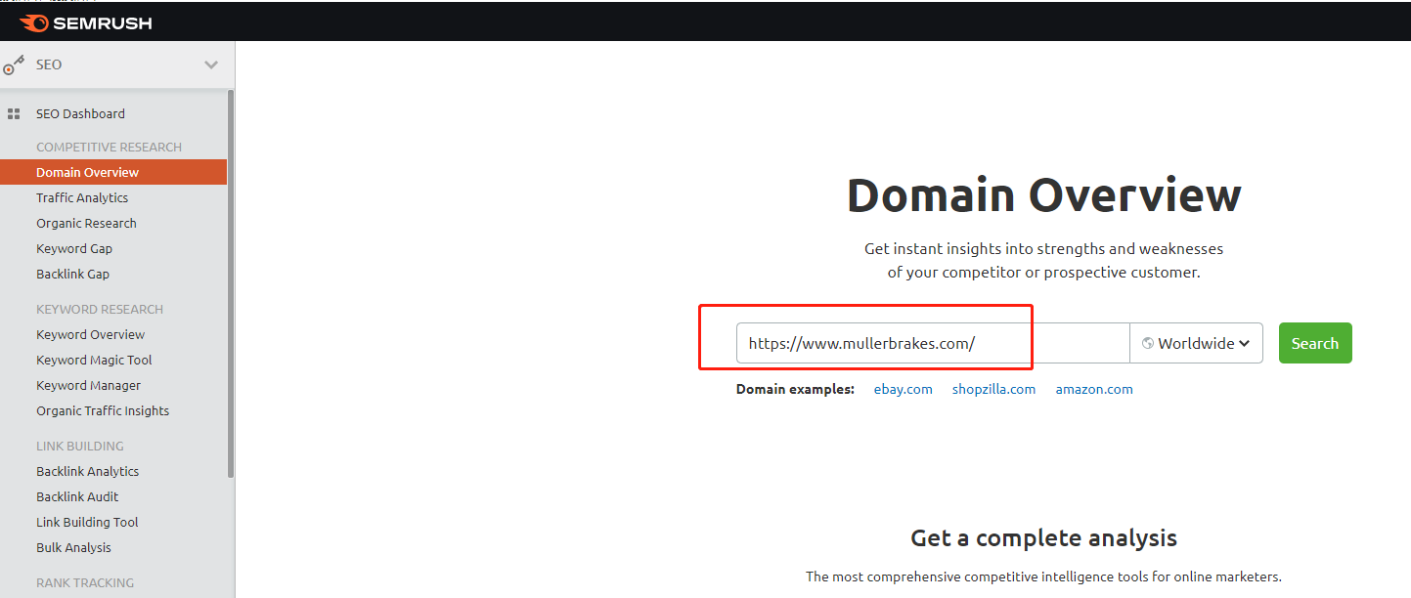Open Traffic Analytics

coord(82,197)
